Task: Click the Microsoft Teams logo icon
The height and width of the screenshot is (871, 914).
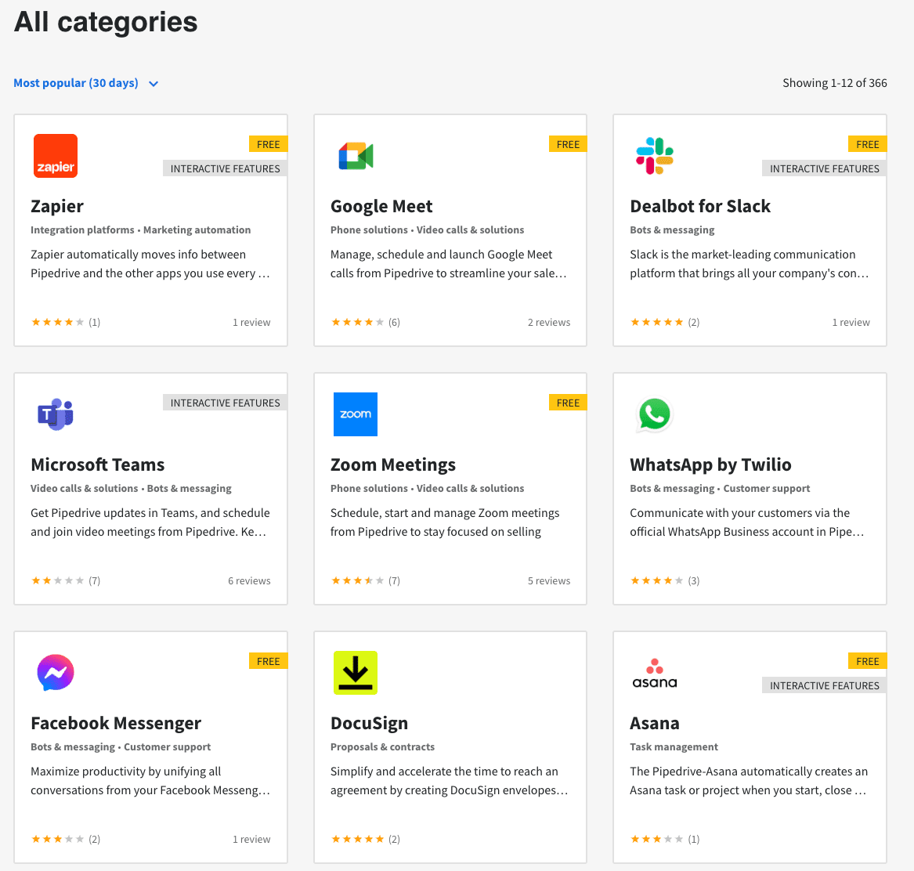Action: point(56,414)
